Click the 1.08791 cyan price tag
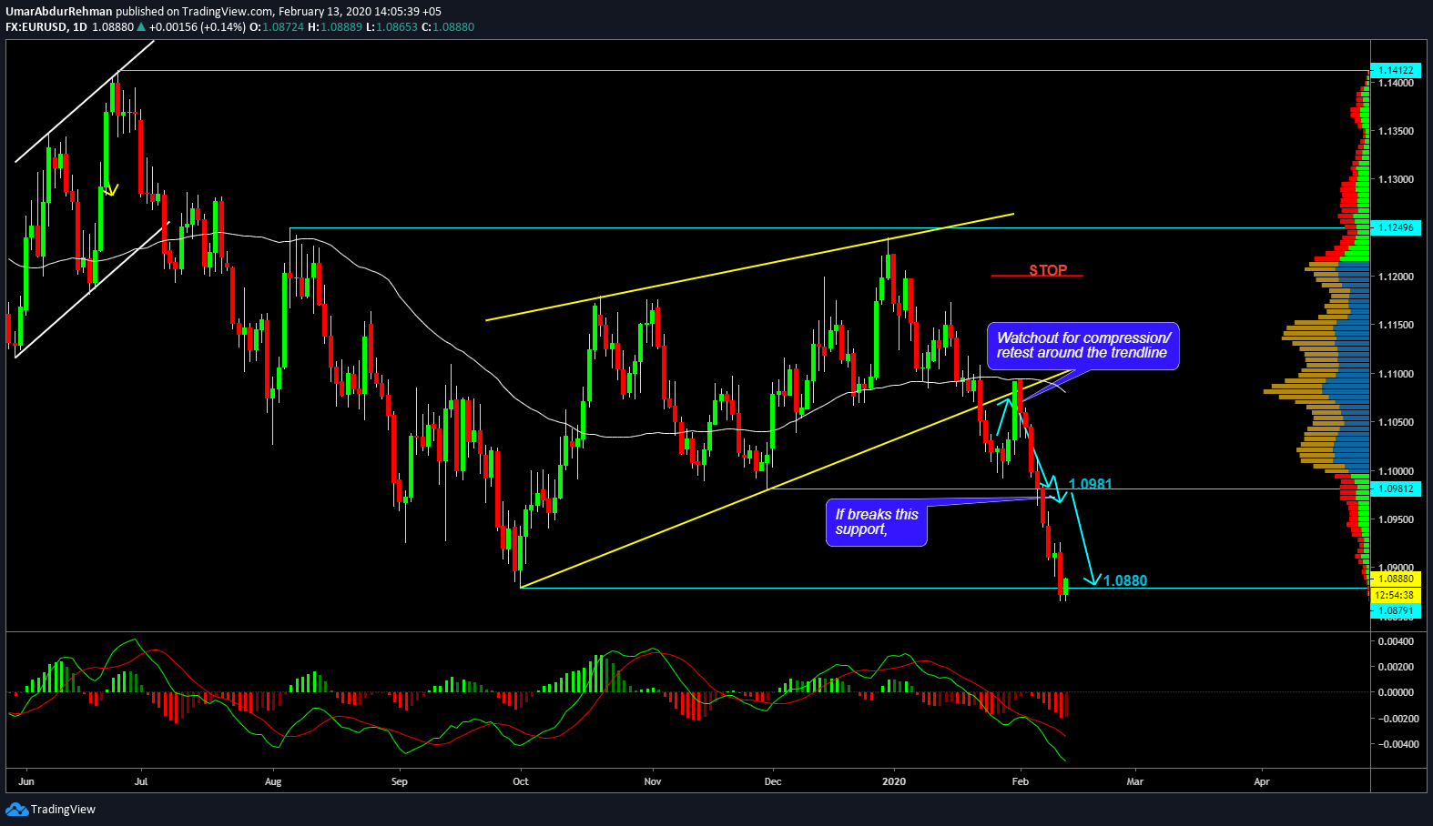 tap(1395, 611)
